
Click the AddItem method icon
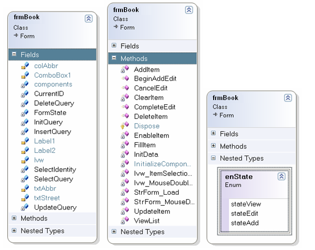pos(125,70)
